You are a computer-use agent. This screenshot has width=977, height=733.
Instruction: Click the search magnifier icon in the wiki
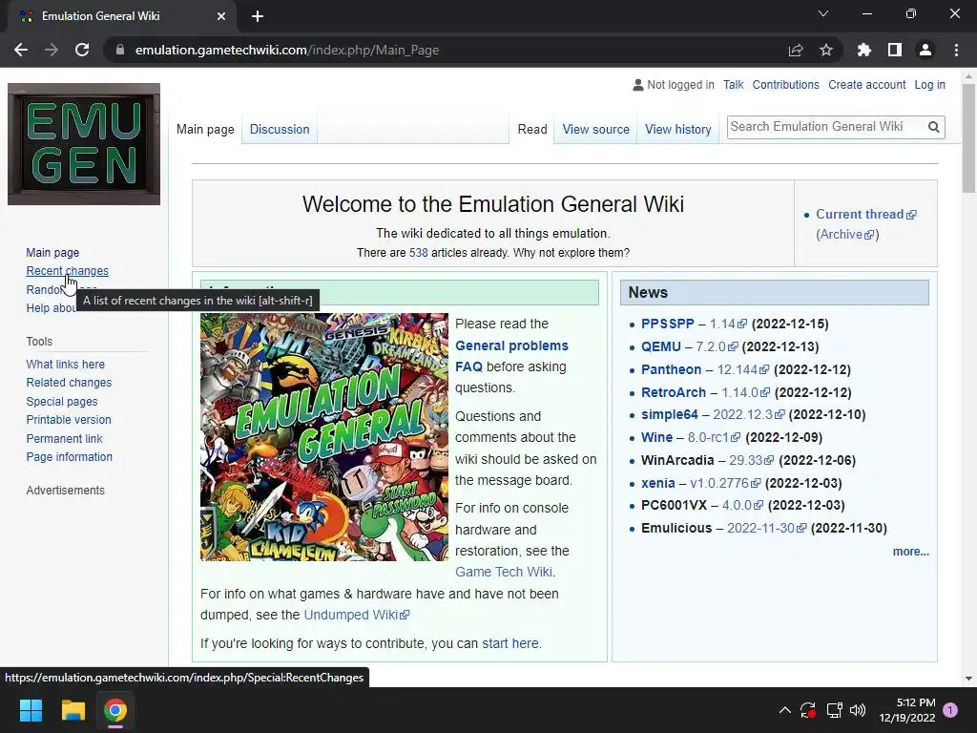pyautogui.click(x=933, y=127)
